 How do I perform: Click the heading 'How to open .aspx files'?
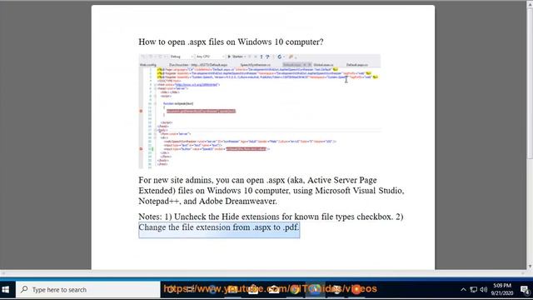point(231,42)
